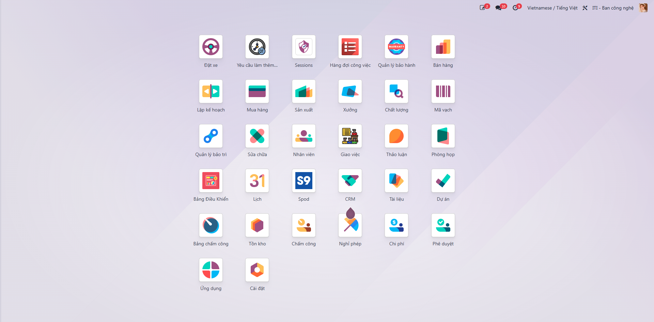
Task: View the activities clock with 9 badge
Action: [517, 7]
